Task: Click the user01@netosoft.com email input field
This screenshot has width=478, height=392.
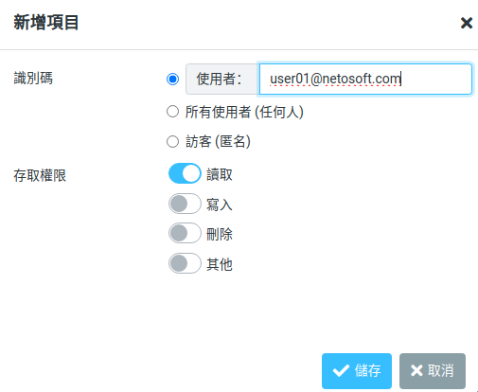Action: [365, 79]
